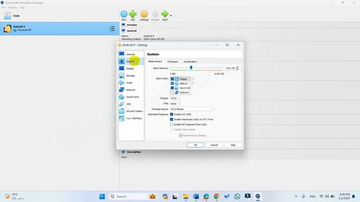Click the taskbar clock and date
Viewport: 360px width, 202px height.
(344, 196)
